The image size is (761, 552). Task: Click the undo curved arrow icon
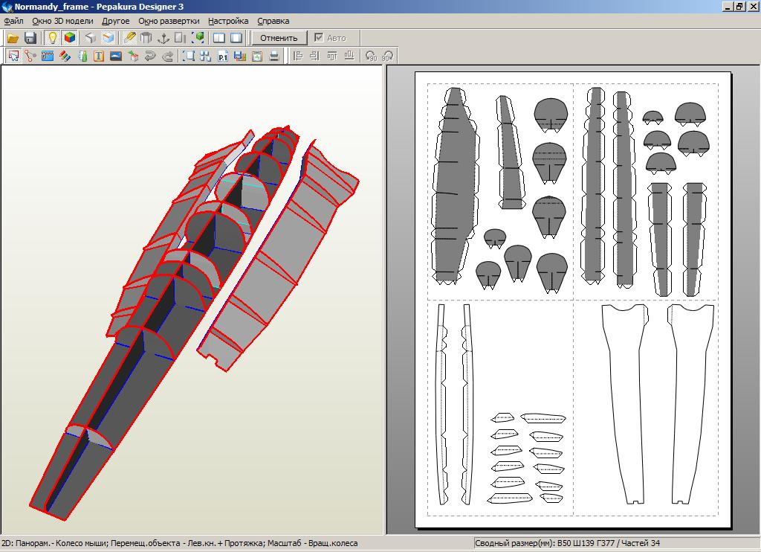[x=150, y=56]
